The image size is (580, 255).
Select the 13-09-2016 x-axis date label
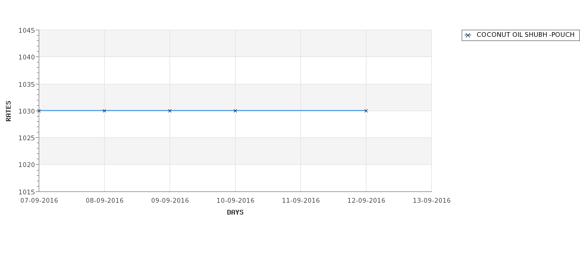pos(431,200)
